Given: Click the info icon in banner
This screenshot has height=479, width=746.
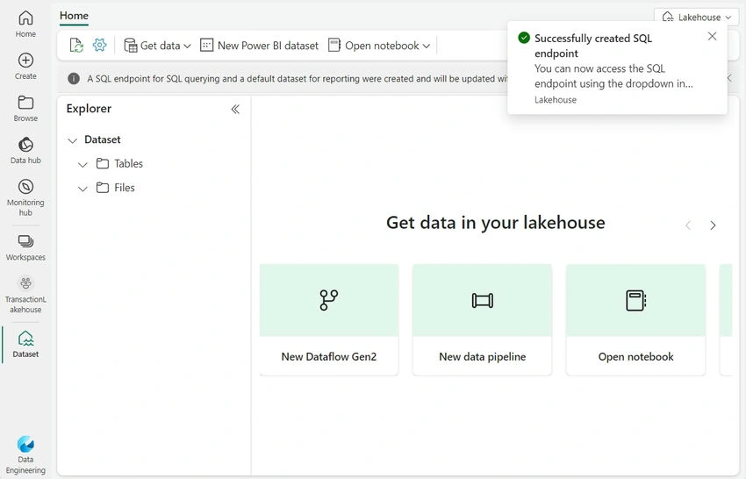Looking at the screenshot, I should (x=73, y=78).
